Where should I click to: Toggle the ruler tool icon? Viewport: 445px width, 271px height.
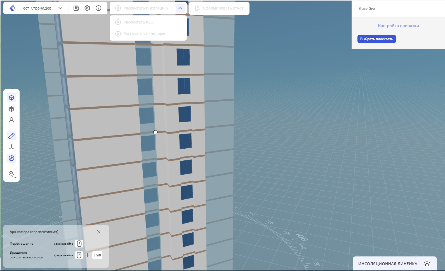11,136
